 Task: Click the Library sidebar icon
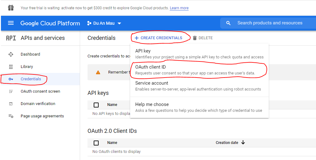click(x=11, y=67)
